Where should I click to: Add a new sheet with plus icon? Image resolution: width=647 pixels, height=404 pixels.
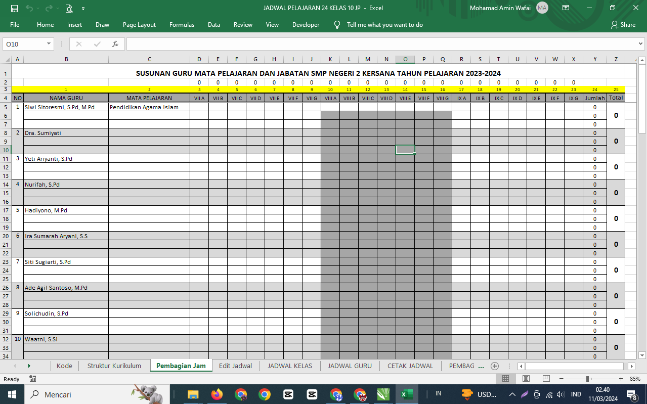click(495, 366)
